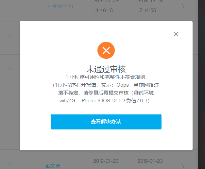The image size is (205, 169).
Task: Click the 接不稳定，请修复后再提交审核 text line
Action: (x=106, y=93)
